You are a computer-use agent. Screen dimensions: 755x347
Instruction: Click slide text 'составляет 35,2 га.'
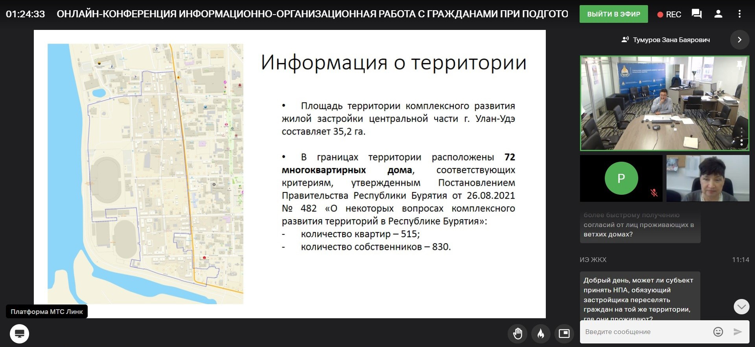pos(324,132)
